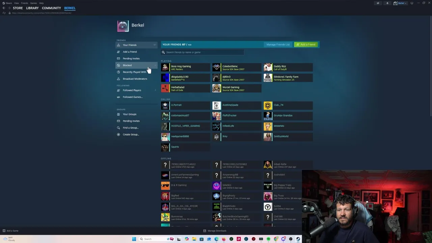Open the Help menu
432x243 pixels.
tap(41, 3)
